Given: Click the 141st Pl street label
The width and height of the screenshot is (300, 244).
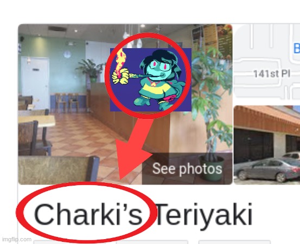Looking at the screenshot, I should [272, 74].
